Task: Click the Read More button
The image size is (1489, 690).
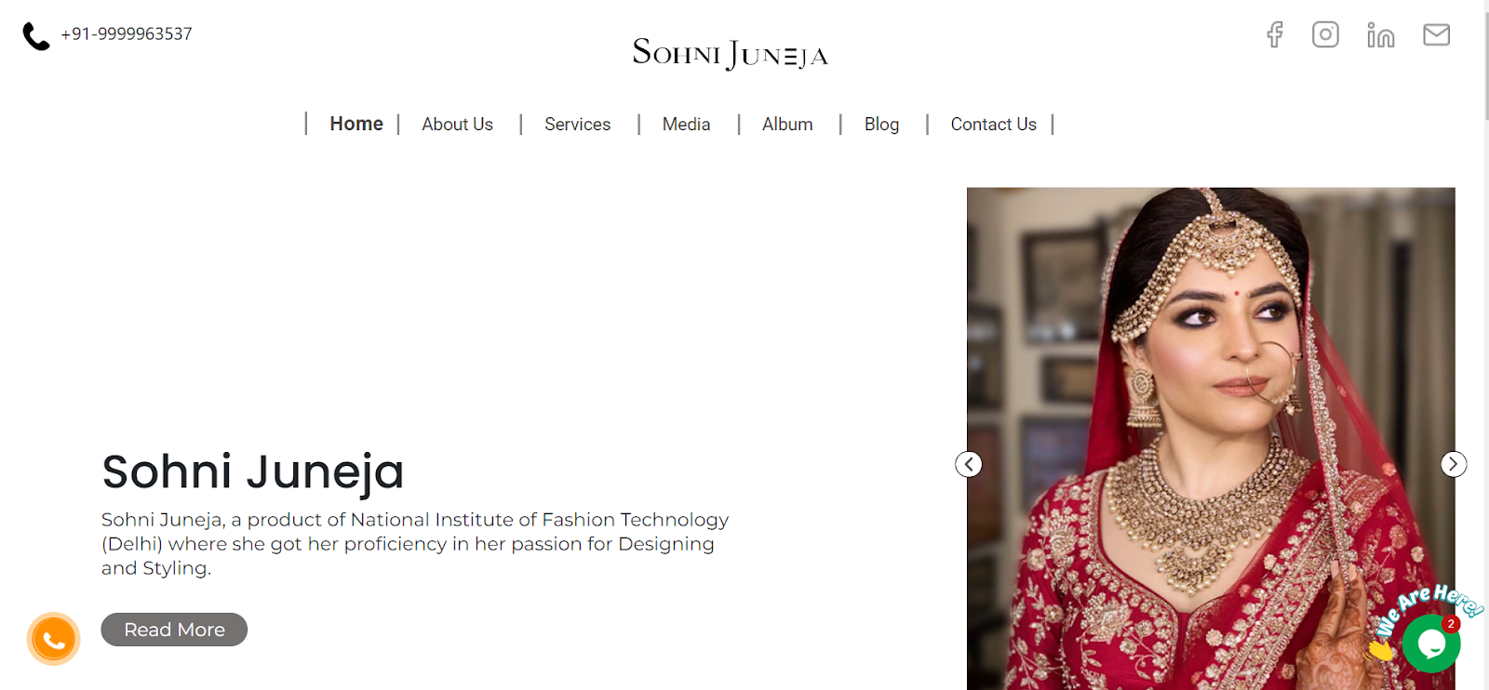Action: pos(174,630)
